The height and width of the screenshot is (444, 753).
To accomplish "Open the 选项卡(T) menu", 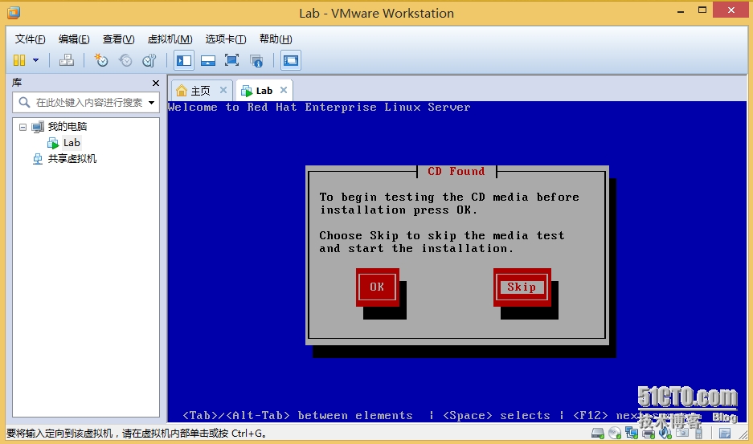I will [226, 39].
